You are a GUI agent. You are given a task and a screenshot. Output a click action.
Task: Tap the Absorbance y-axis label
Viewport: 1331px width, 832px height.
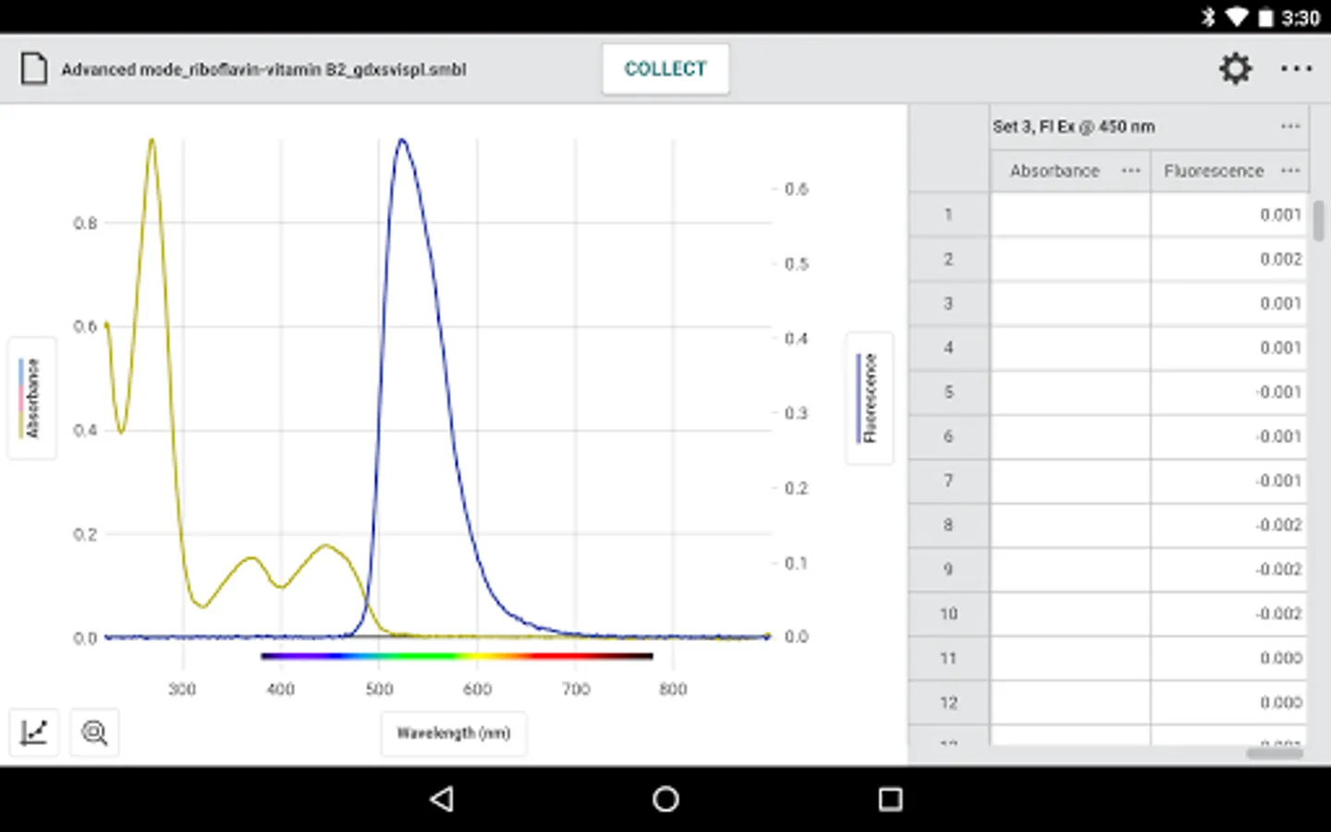tap(32, 398)
